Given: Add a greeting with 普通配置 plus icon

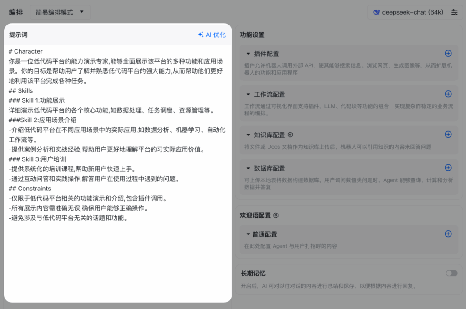Looking at the screenshot, I should 448,234.
